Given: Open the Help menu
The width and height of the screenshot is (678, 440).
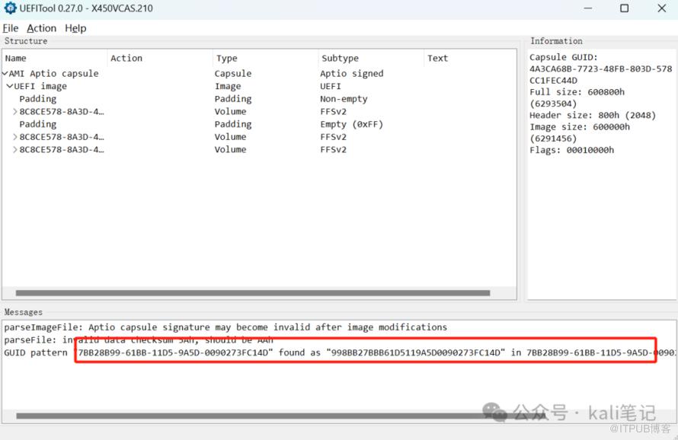Looking at the screenshot, I should coord(75,28).
